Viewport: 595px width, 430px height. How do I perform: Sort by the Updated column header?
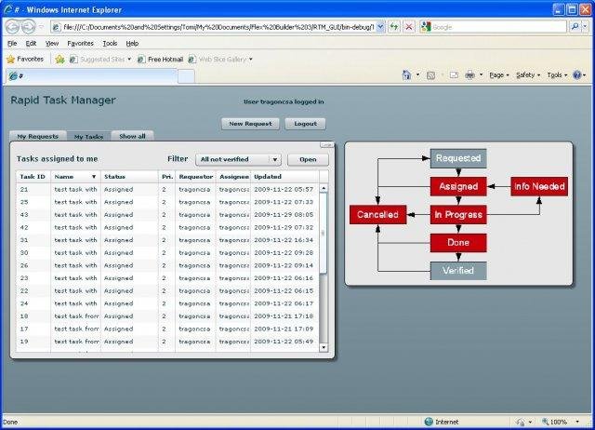coord(284,177)
